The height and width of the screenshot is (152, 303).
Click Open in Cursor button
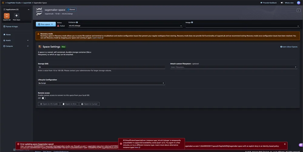coord(89,104)
